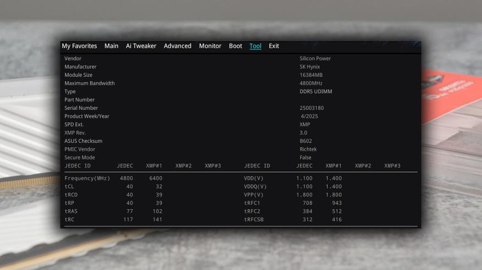Select the Serial Number label
The image size is (482, 270).
coord(81,108)
